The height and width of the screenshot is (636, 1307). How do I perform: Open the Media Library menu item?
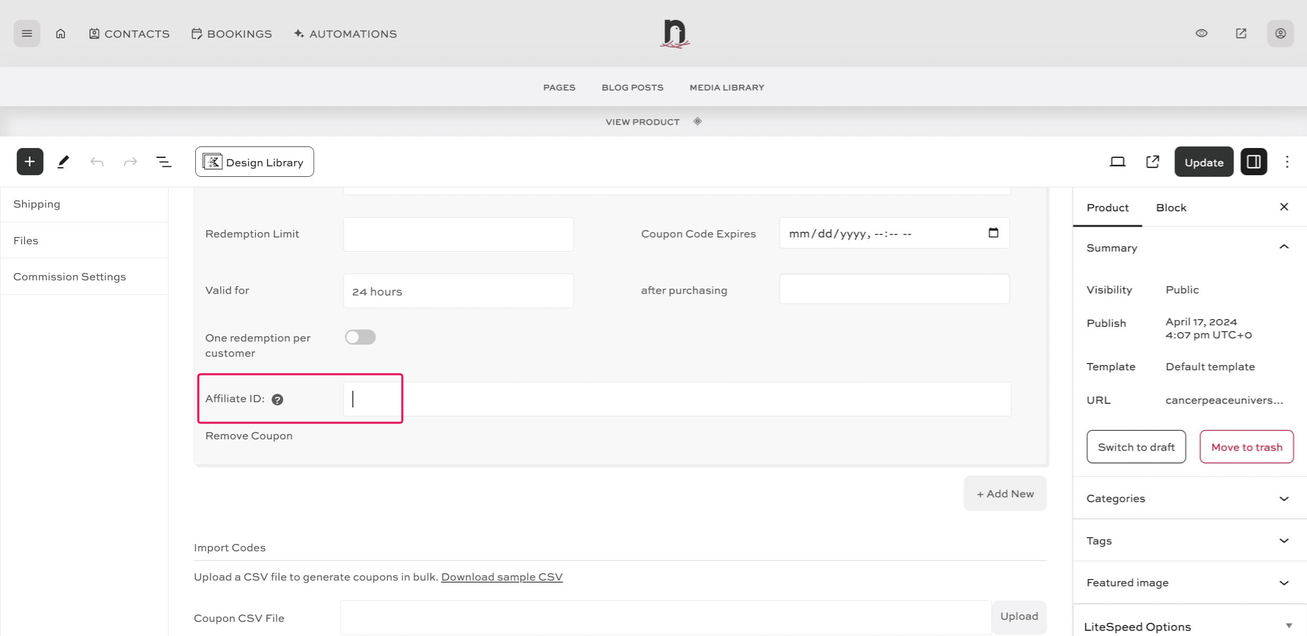coord(727,87)
